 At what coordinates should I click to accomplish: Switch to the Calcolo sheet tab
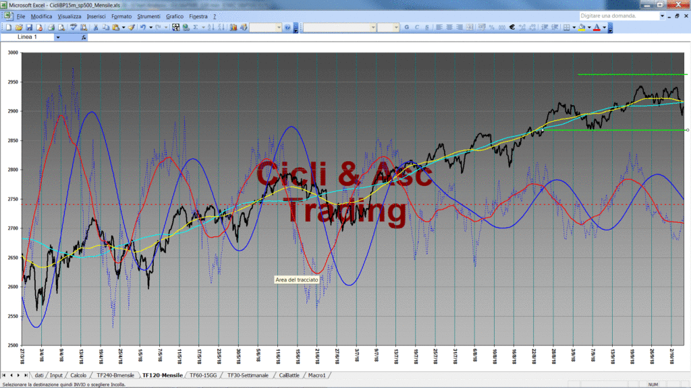(78, 375)
